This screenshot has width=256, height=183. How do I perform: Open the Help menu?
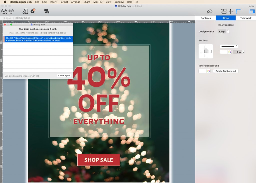tap(130, 2)
